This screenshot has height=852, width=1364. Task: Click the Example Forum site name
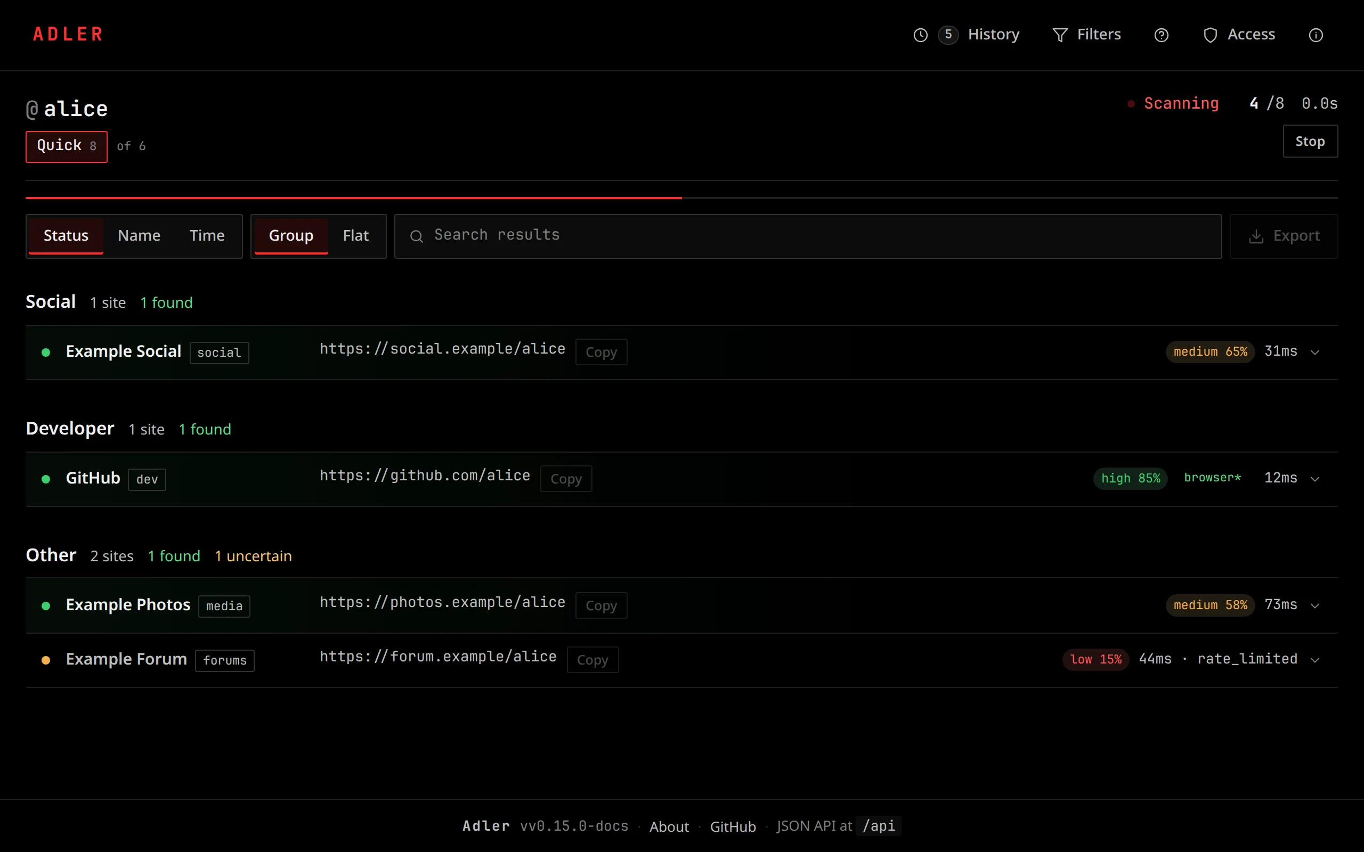point(126,659)
